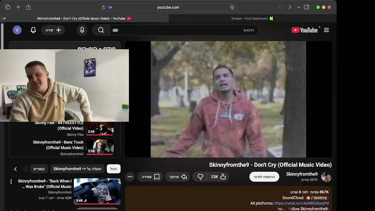Click the Don't Cry video player
The image size is (375, 211).
[228, 99]
